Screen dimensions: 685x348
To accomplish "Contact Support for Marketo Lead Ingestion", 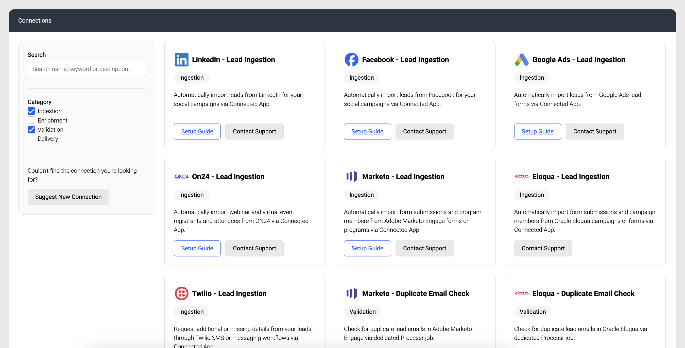I will [424, 248].
